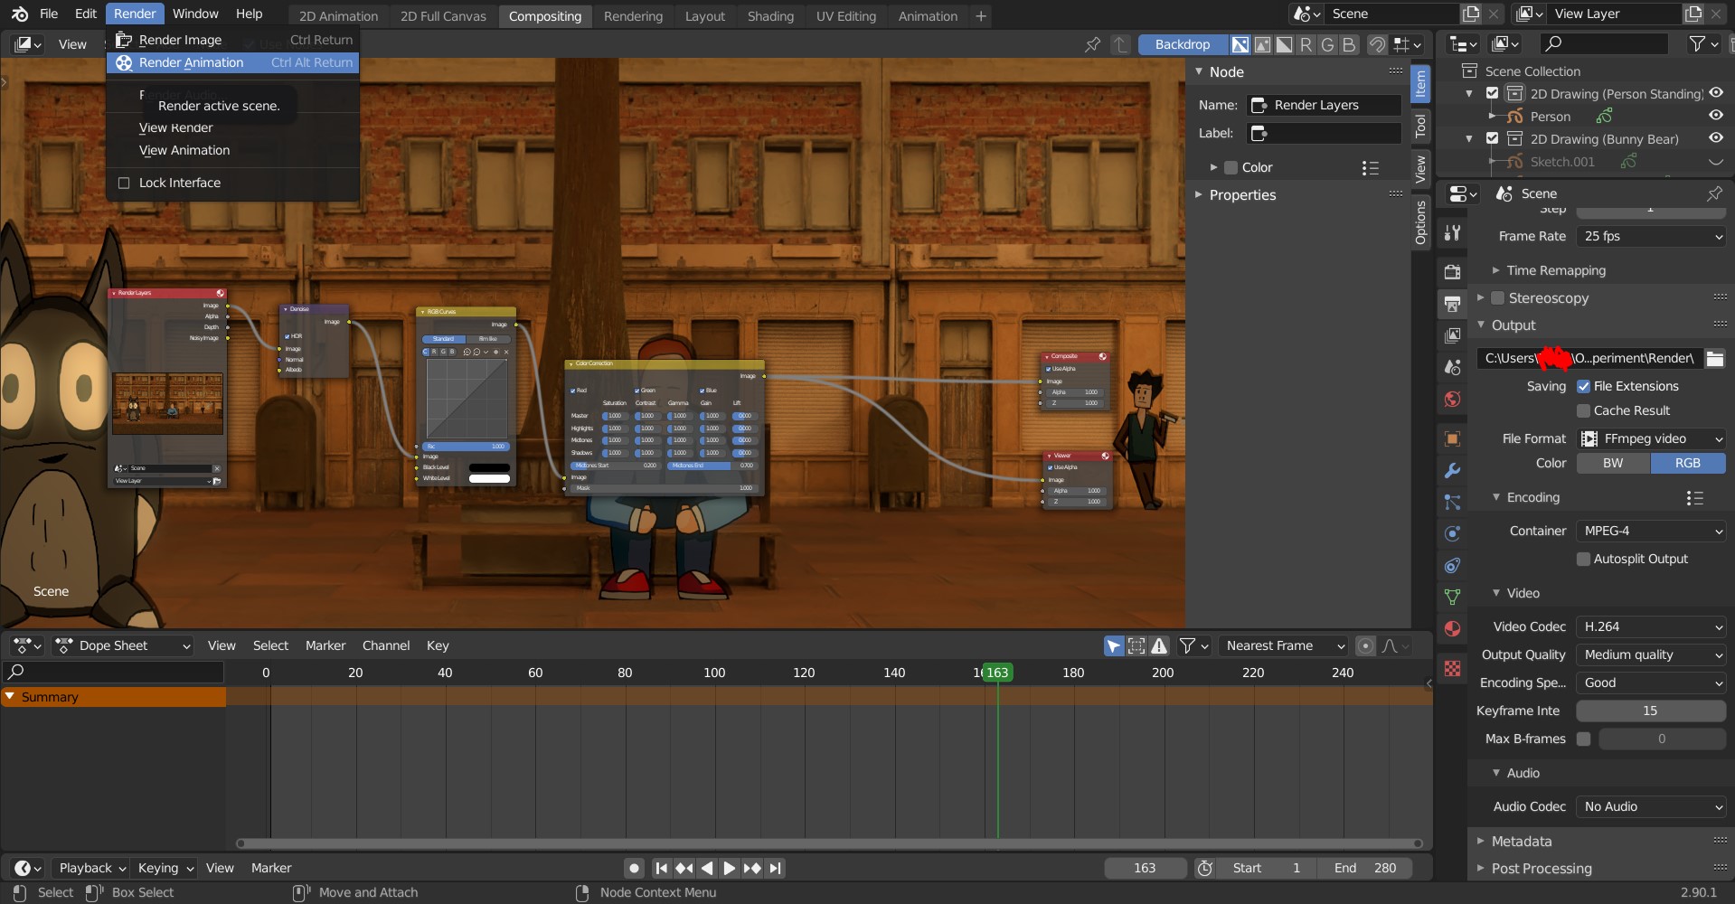This screenshot has width=1735, height=904.
Task: Play the animation in reverse
Action: click(706, 868)
